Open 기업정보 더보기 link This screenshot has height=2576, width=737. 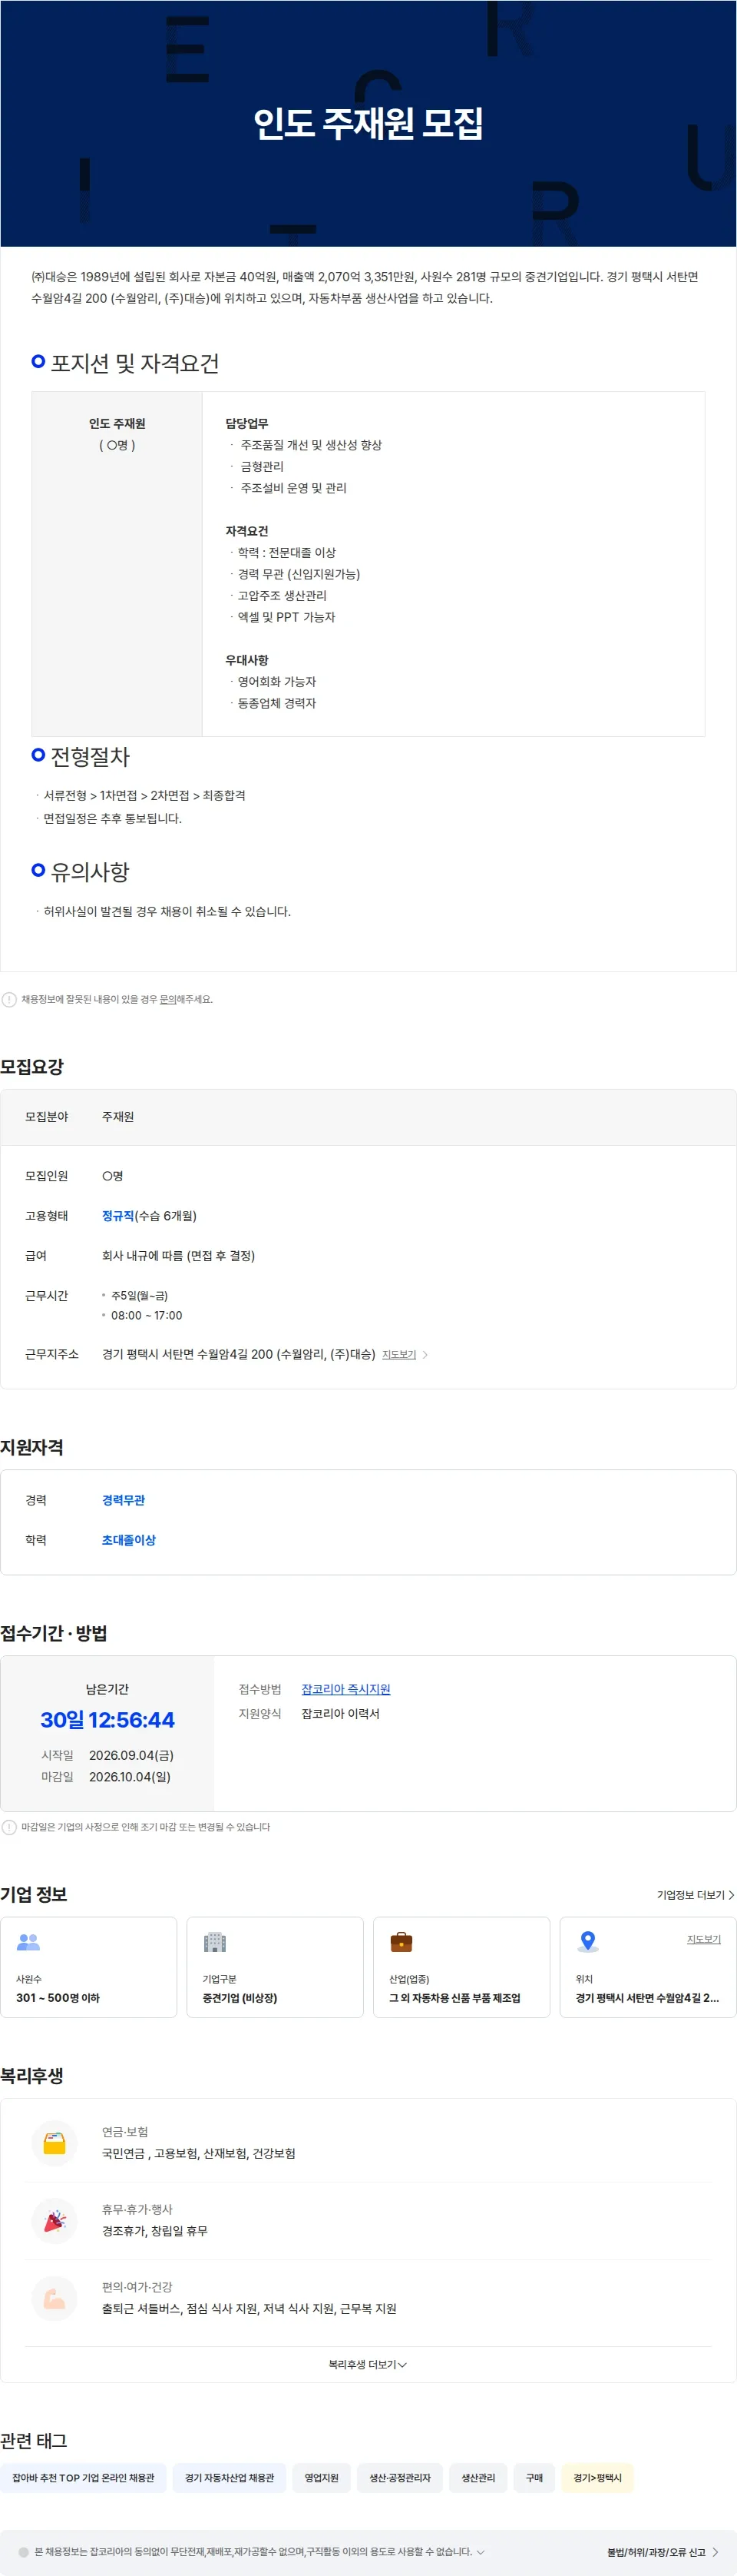(x=695, y=1895)
